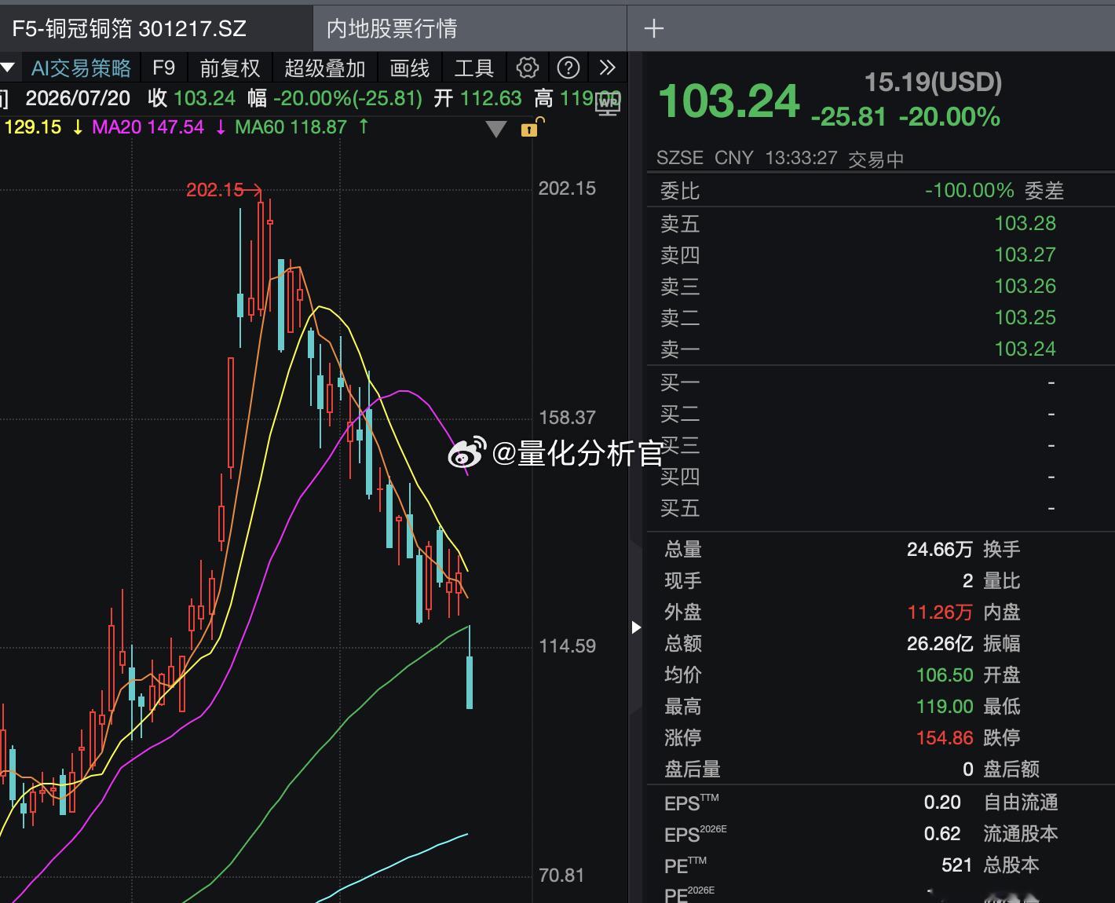Click the 交易中 trading status
This screenshot has height=903, width=1115.
[876, 159]
